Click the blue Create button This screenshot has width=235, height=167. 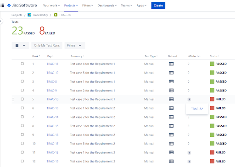coord(158,5)
